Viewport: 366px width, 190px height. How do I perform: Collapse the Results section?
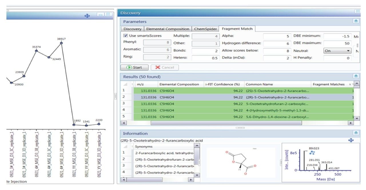(356, 76)
